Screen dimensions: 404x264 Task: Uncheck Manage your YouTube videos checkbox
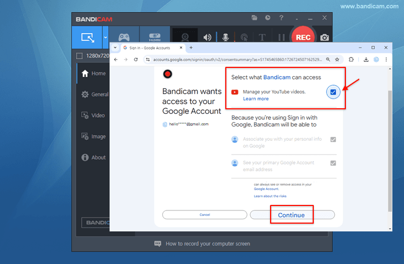click(333, 92)
